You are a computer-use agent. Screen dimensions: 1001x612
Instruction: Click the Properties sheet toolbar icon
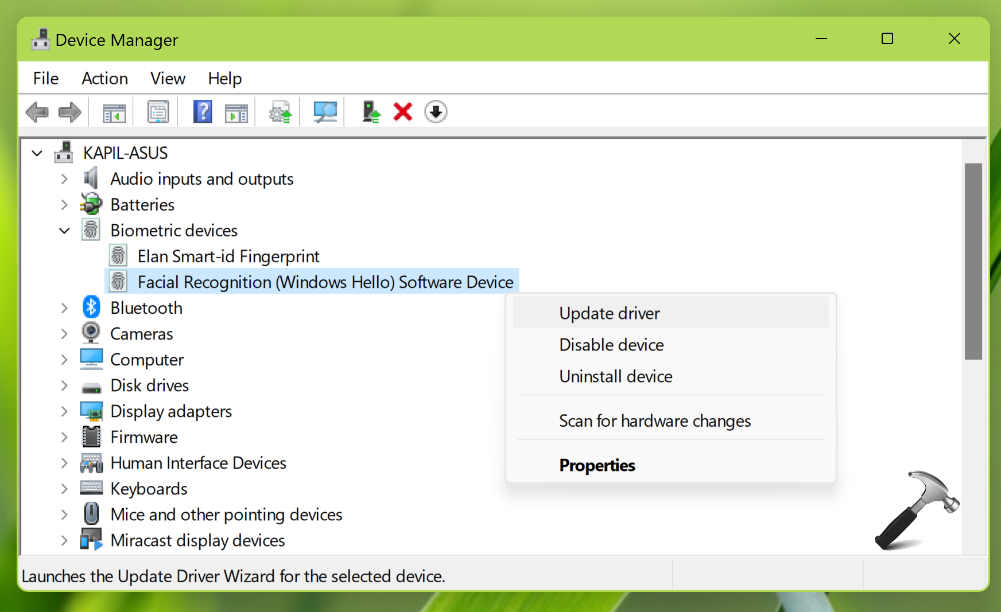point(158,112)
